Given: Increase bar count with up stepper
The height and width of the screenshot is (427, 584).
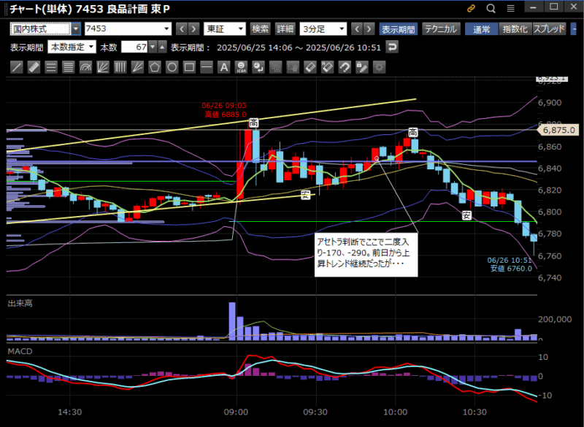Looking at the screenshot, I should pos(162,47).
